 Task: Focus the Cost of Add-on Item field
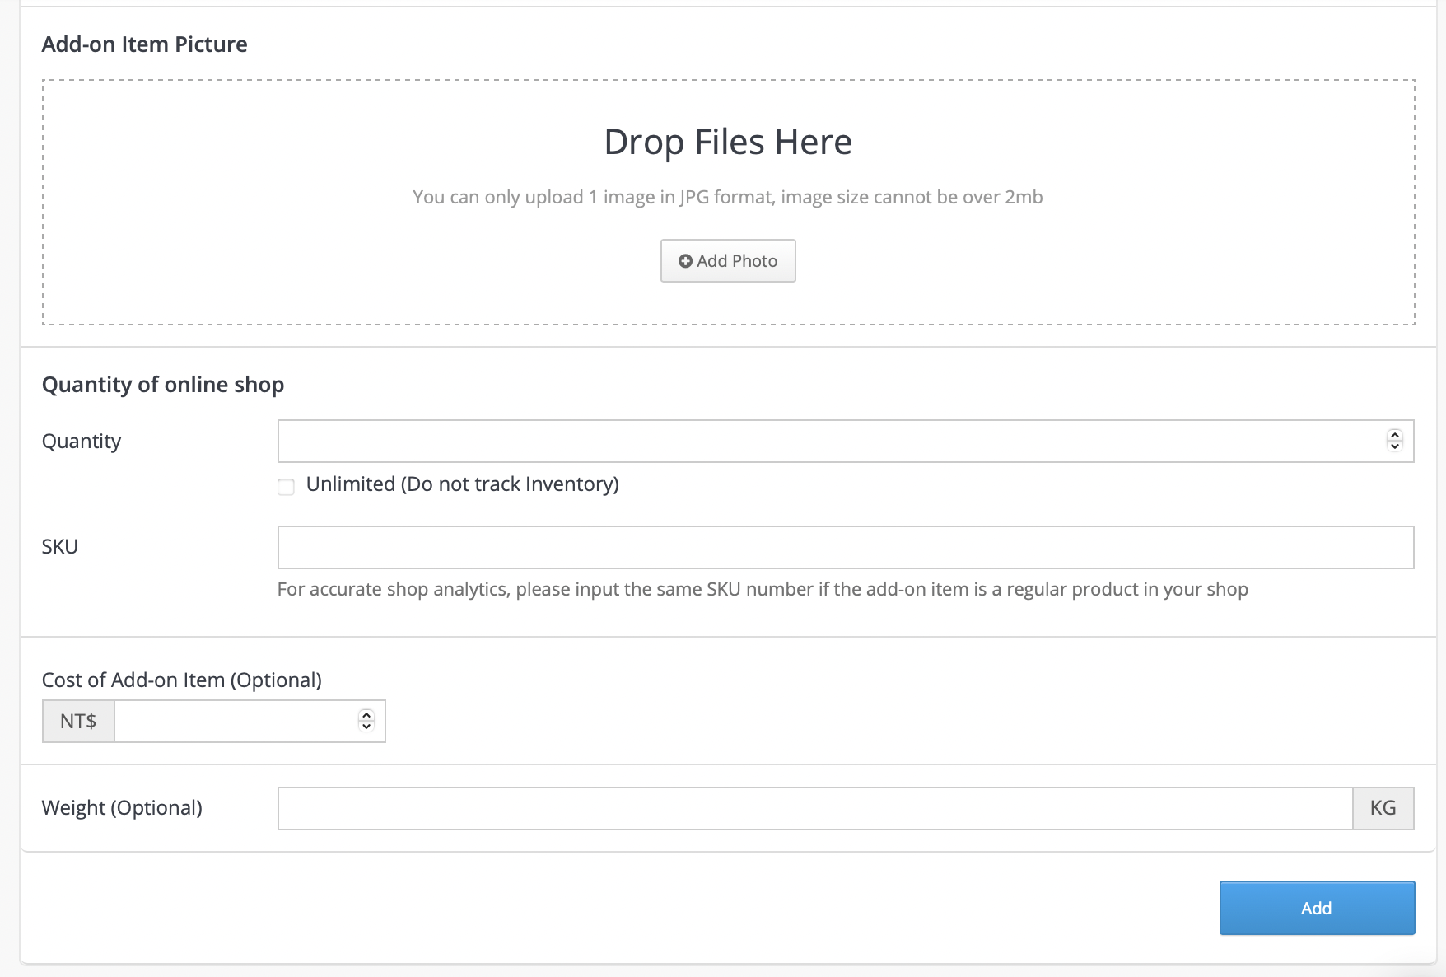coord(250,721)
